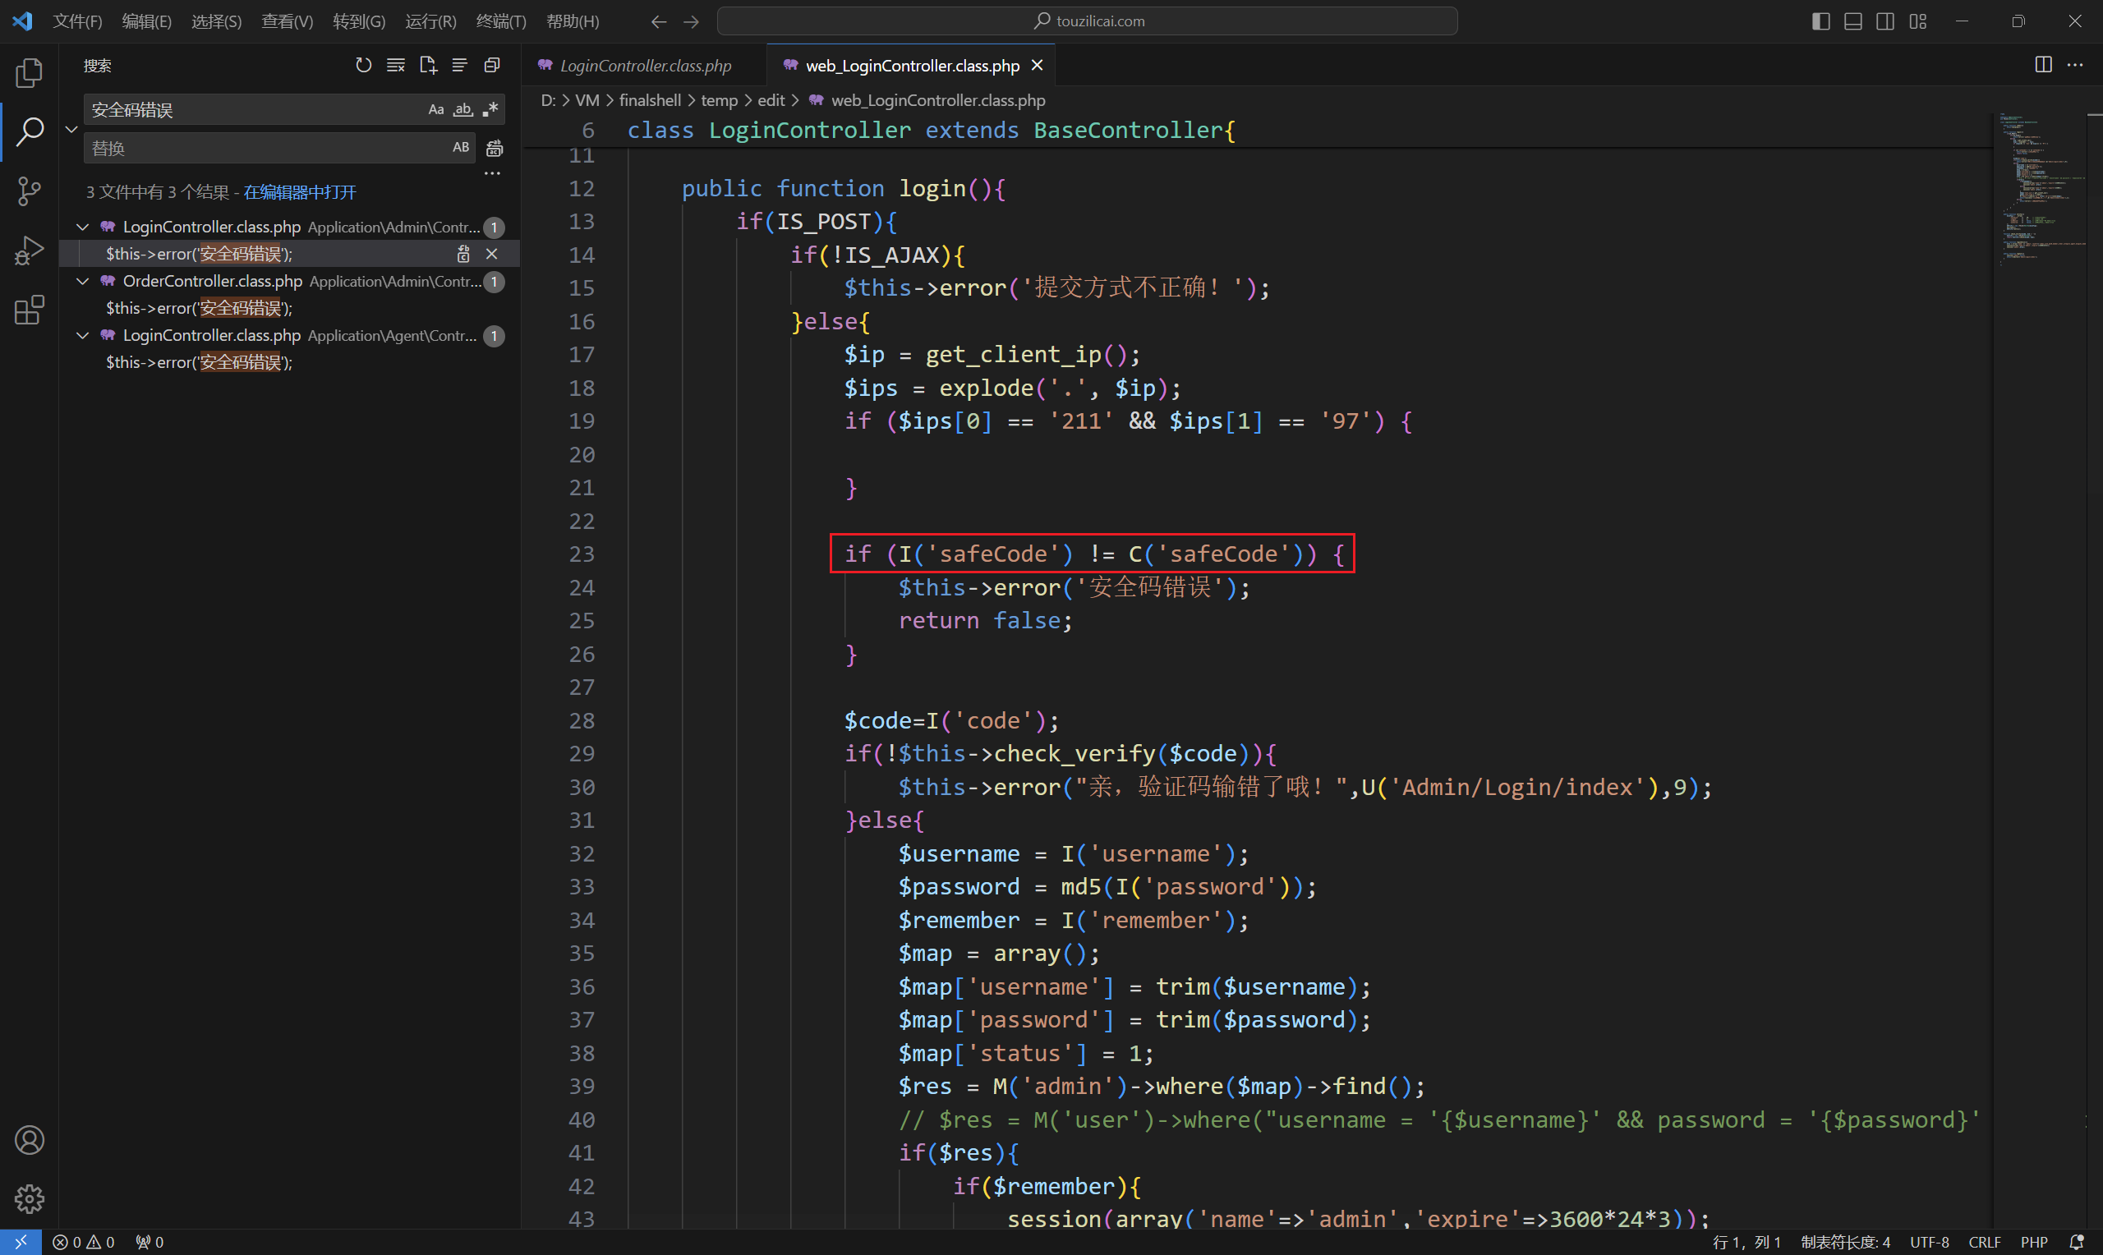Replace the highlighted Admin LoginController match
This screenshot has width=2103, height=1255.
[x=463, y=254]
